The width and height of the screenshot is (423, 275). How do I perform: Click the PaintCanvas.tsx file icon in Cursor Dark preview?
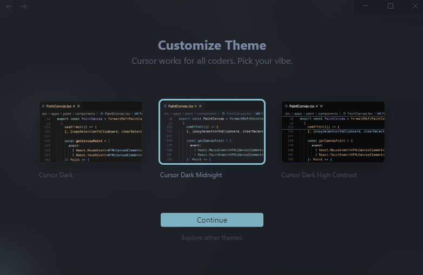pyautogui.click(x=43, y=106)
